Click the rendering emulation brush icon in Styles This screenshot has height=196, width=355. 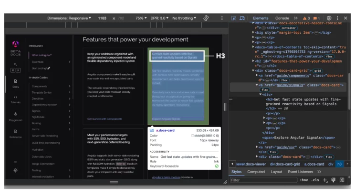point(333,180)
